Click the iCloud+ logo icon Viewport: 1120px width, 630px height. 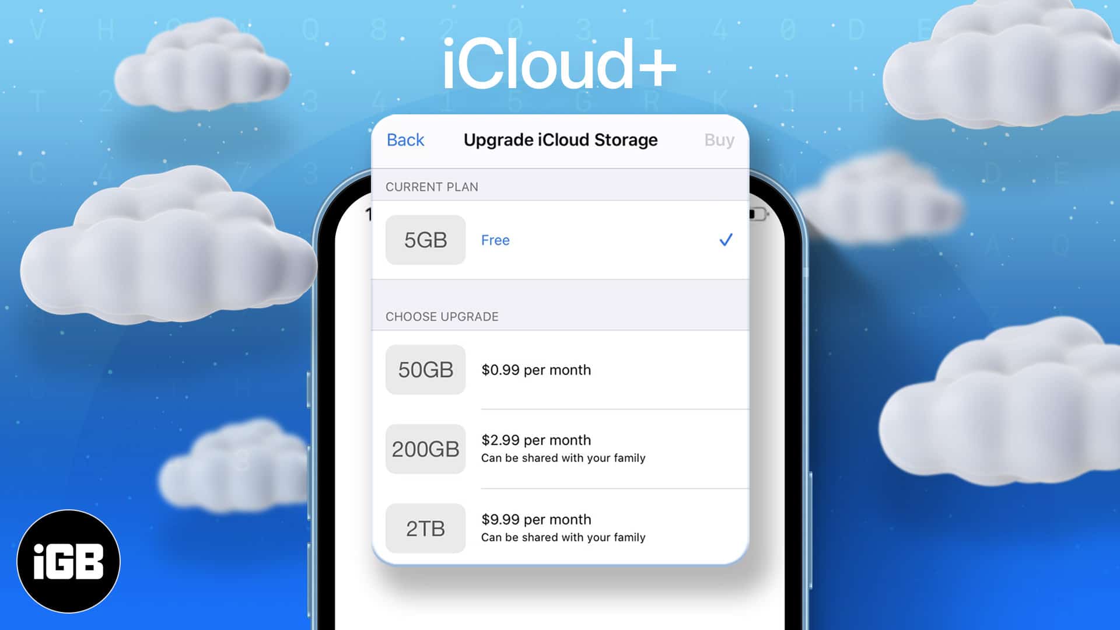coord(560,61)
